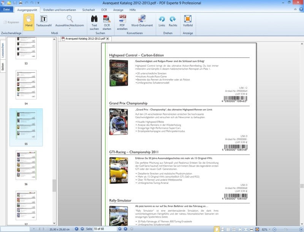Image resolution: width=304 pixels, height=232 pixels.
Task: Click the grayed-out Kopieren button
Action: (11, 22)
